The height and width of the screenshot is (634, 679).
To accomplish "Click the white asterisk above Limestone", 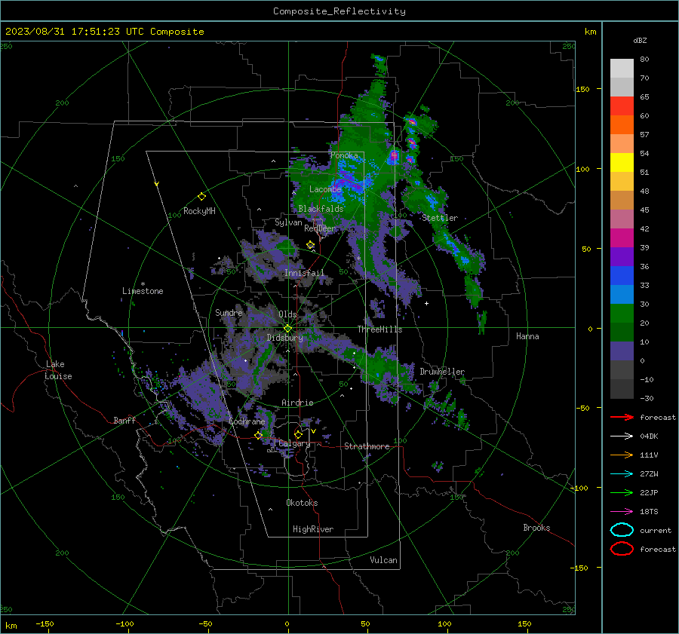I will coord(143,284).
